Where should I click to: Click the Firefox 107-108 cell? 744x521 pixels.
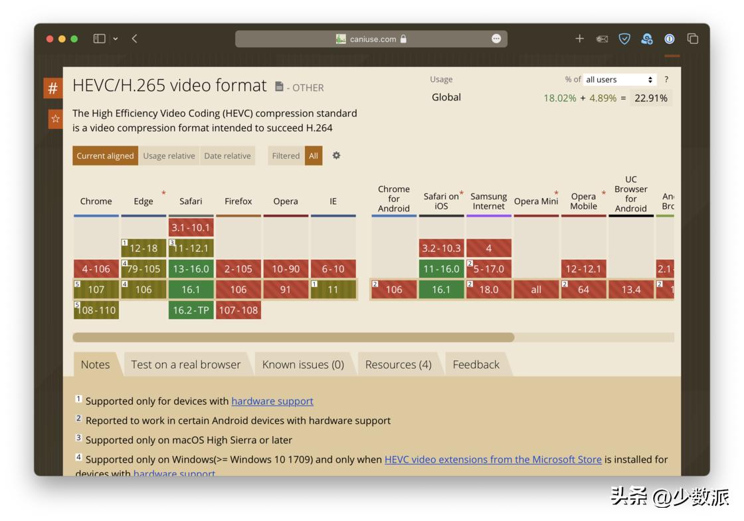pyautogui.click(x=238, y=310)
